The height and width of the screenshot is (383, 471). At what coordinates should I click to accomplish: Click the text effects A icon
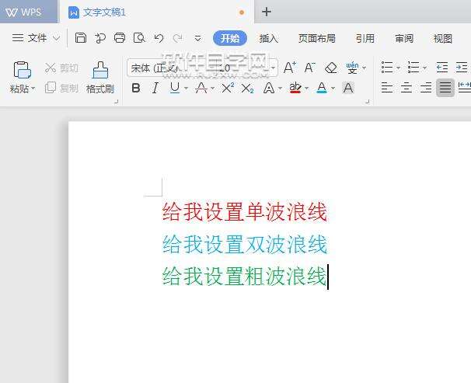tap(269, 88)
